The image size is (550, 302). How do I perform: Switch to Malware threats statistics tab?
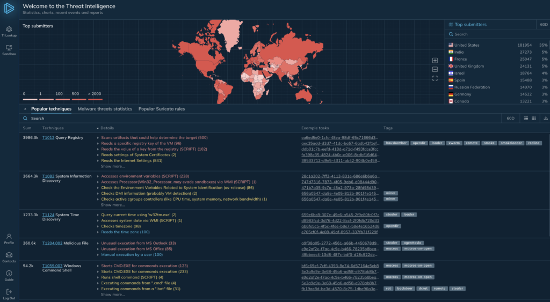pyautogui.click(x=105, y=109)
